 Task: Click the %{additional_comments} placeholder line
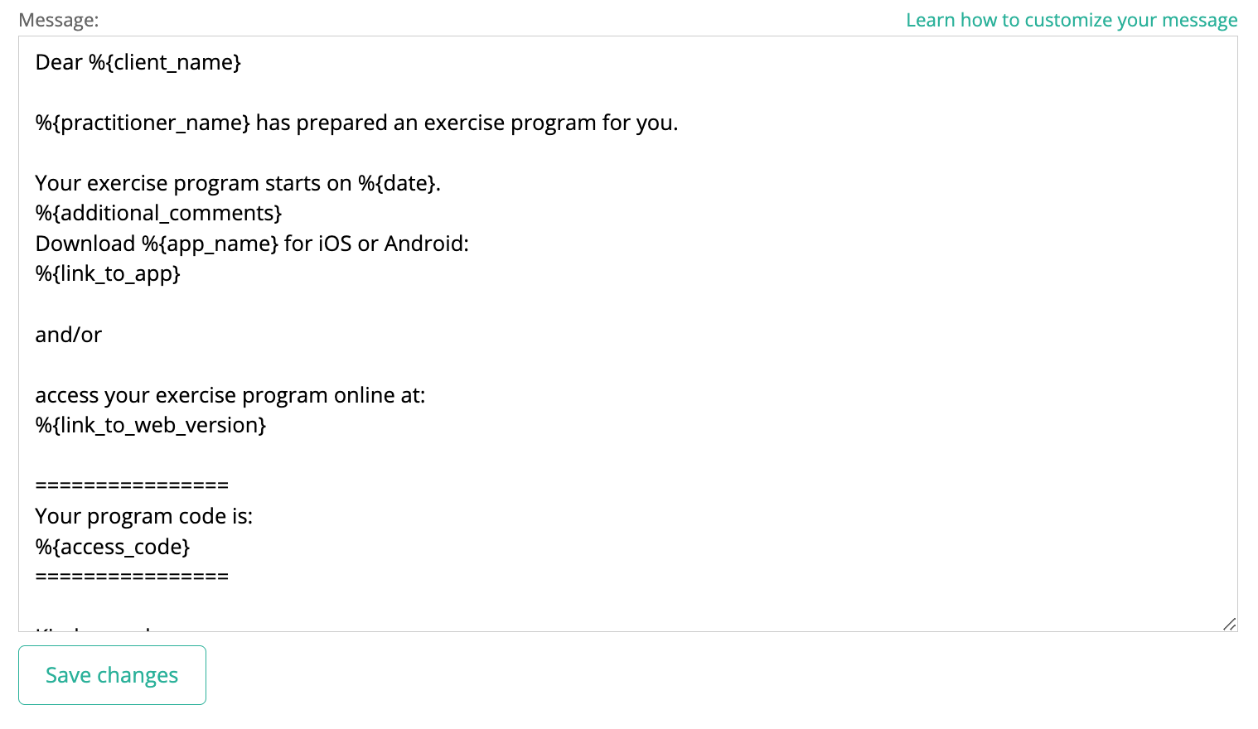[x=157, y=213]
